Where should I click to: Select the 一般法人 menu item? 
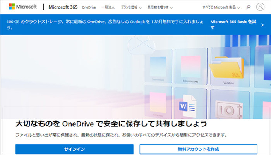108,7
